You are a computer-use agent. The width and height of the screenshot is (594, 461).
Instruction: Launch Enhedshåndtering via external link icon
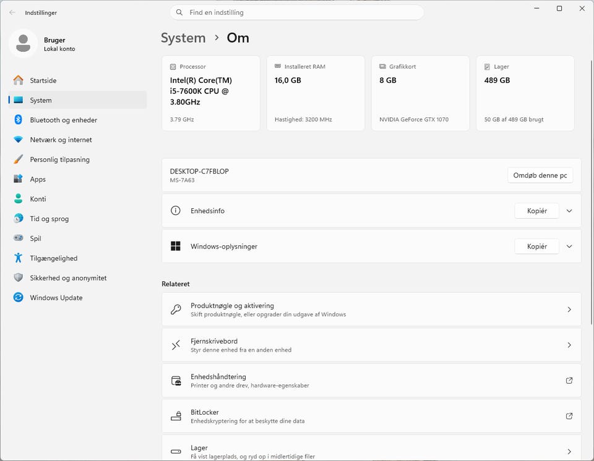(x=569, y=381)
